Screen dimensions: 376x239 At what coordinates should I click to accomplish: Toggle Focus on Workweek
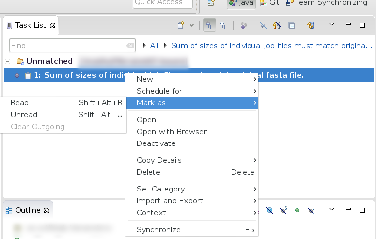(x=244, y=25)
